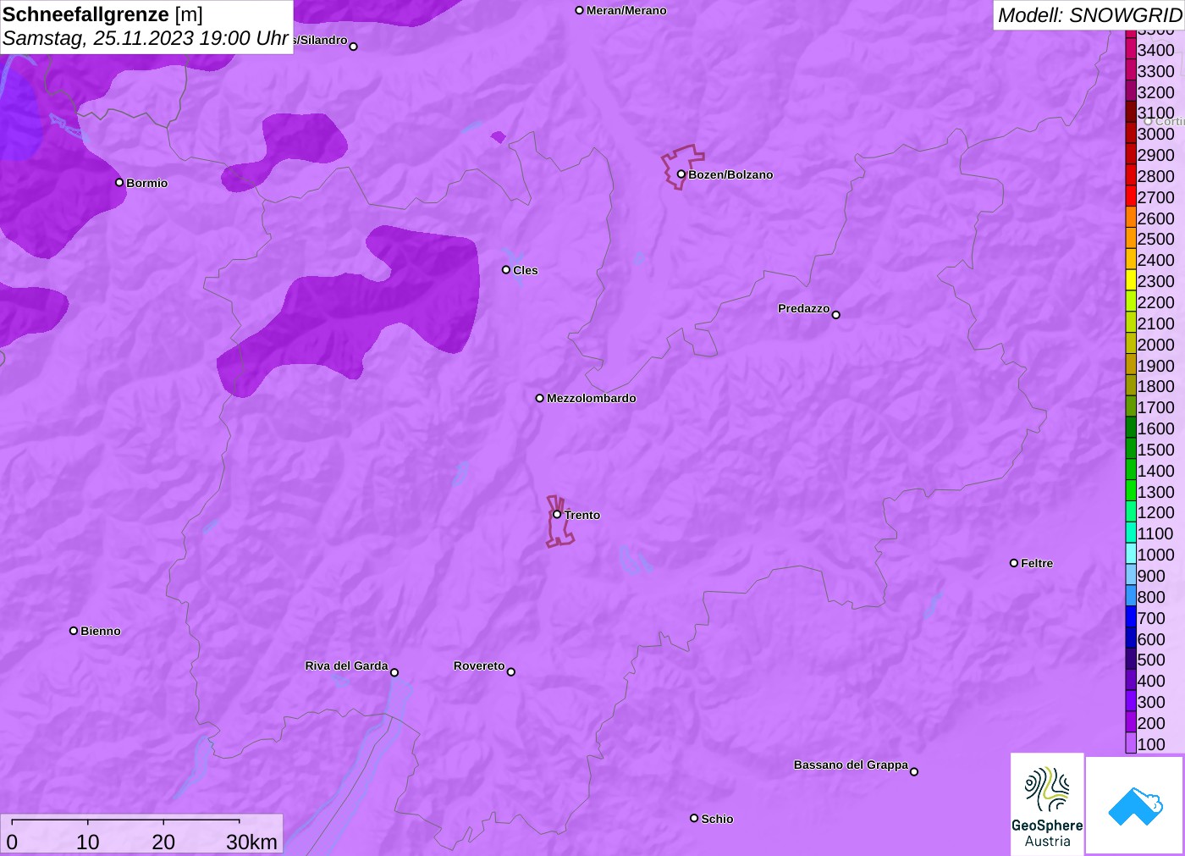
Task: Click the 10 mark on scale bar
Action: [x=88, y=842]
